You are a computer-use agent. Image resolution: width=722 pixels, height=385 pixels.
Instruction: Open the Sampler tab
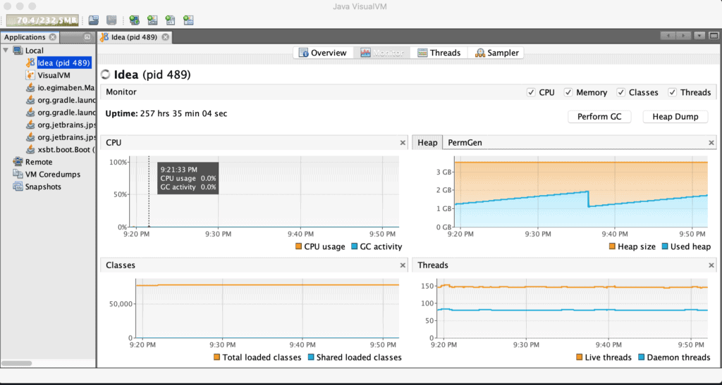pyautogui.click(x=497, y=53)
